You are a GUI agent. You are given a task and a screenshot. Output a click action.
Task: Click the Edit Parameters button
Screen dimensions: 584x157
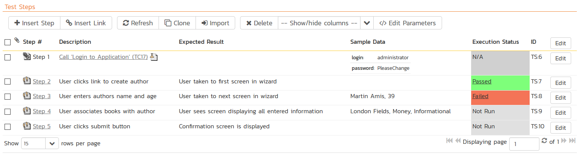tap(408, 23)
